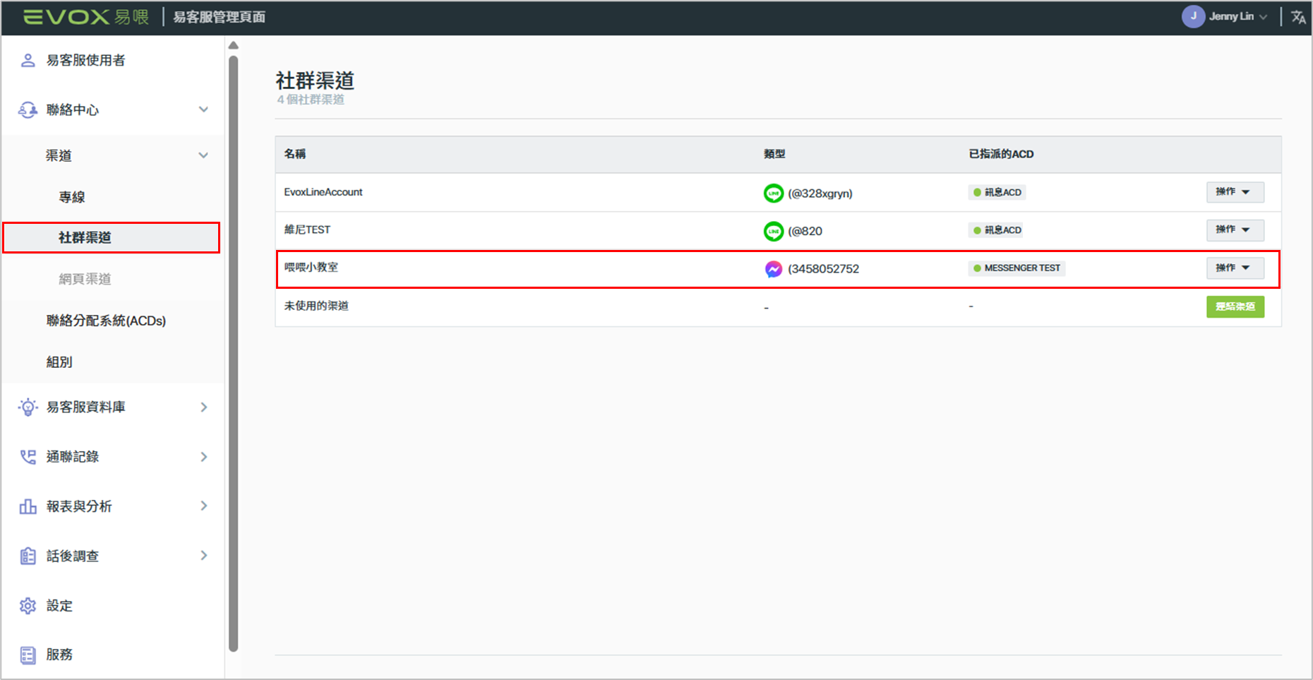
Task: Click the Jenny Lin user avatar
Action: 1193,16
